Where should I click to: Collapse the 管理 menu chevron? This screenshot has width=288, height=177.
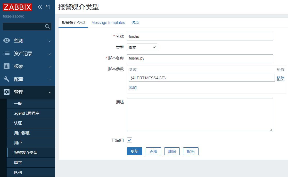click(x=50, y=92)
